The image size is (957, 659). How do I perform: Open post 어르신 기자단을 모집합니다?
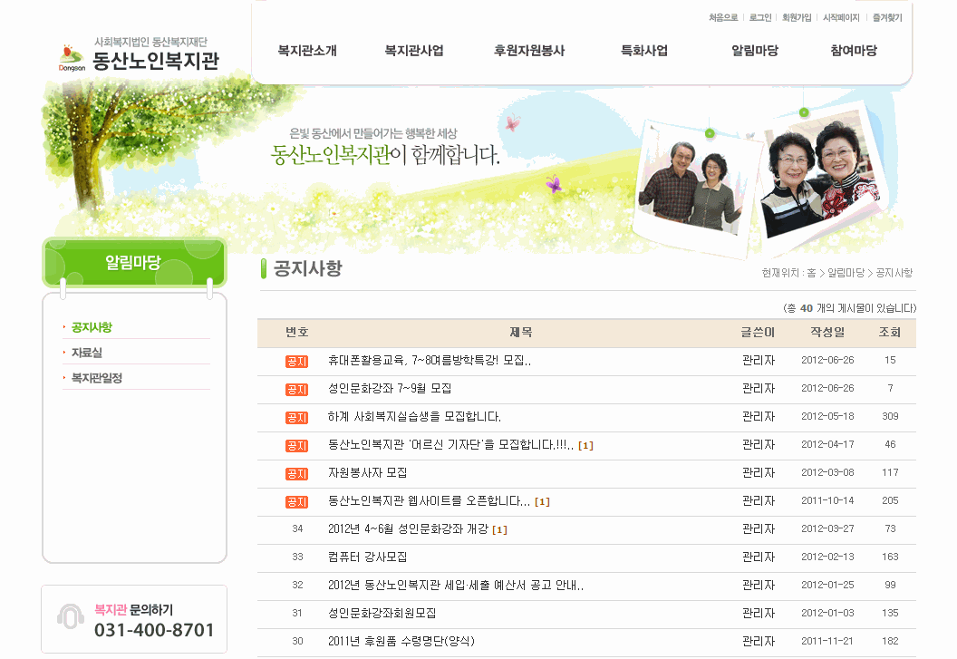click(x=450, y=445)
